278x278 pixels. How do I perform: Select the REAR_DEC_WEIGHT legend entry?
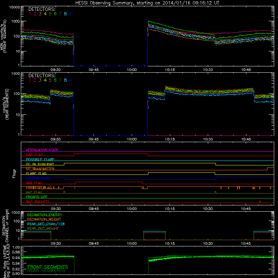pos(43,229)
